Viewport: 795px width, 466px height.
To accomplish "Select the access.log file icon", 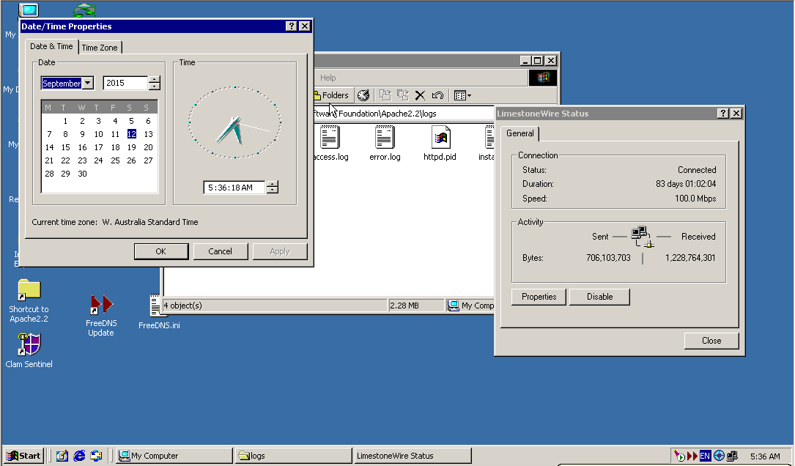I will coord(330,144).
